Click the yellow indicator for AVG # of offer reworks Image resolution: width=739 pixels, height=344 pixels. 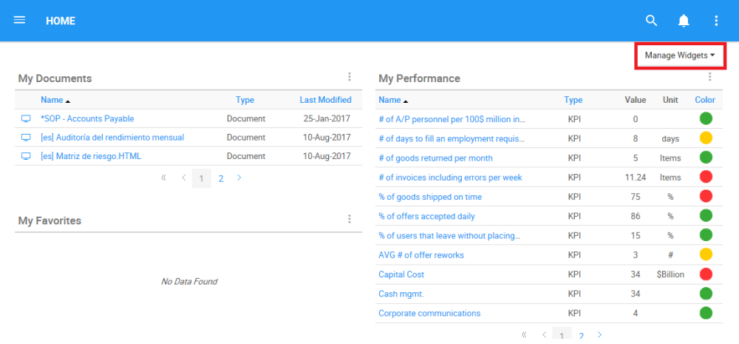(x=706, y=254)
